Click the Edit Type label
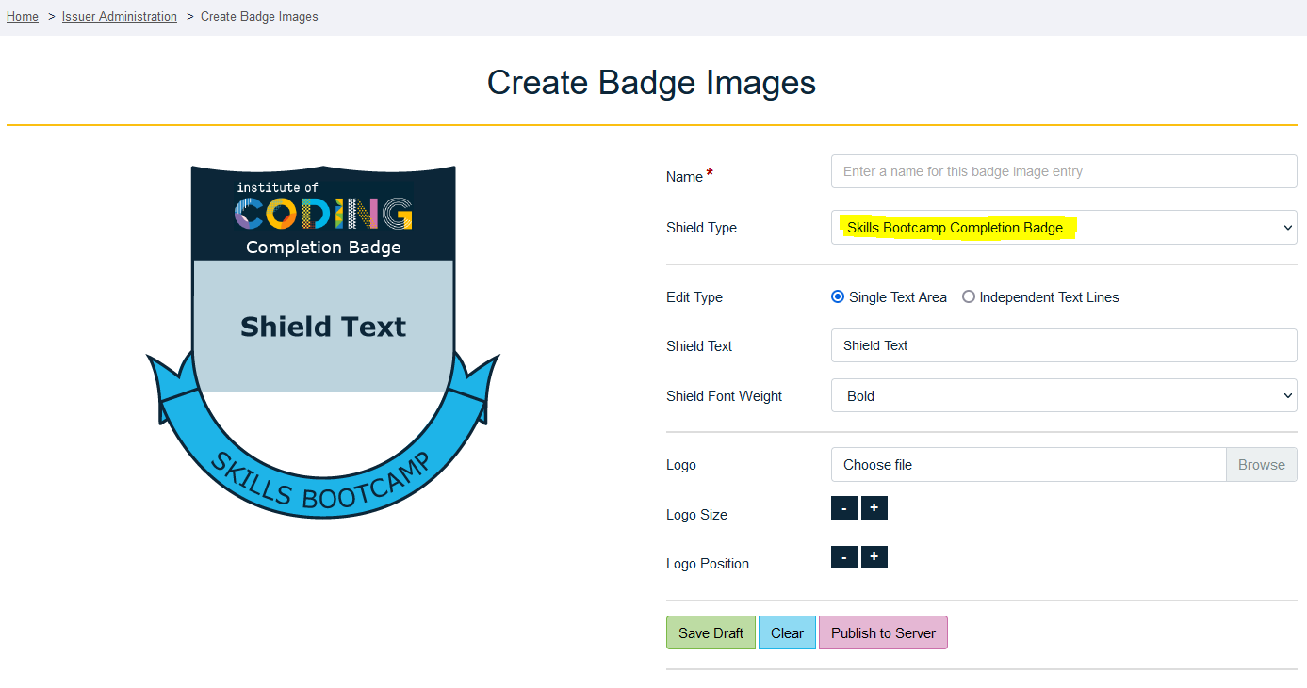The width and height of the screenshot is (1307, 688). pyautogui.click(x=694, y=297)
